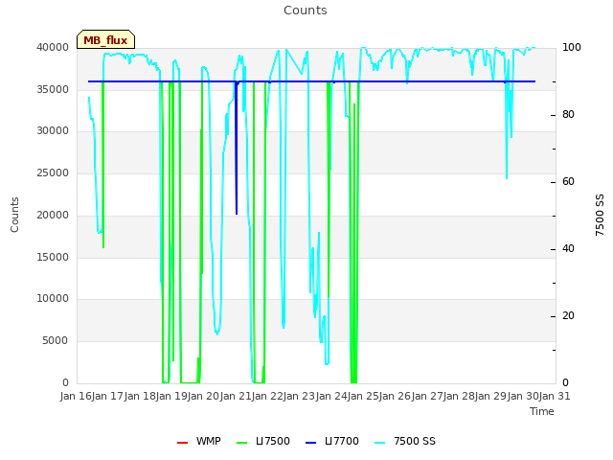Click the blue LI7700 dip near Jan 21
The width and height of the screenshot is (613, 460).
[237, 149]
